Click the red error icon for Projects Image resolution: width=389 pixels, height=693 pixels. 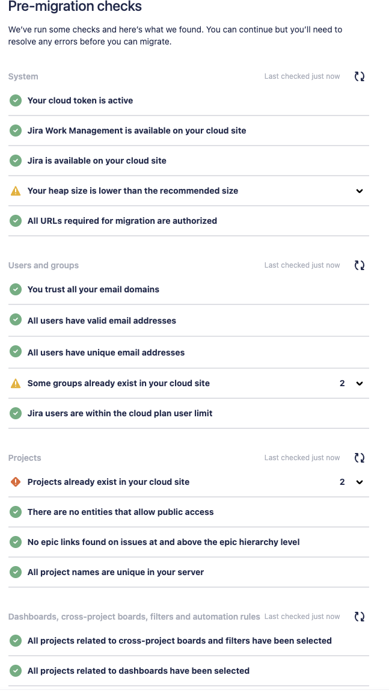(16, 482)
